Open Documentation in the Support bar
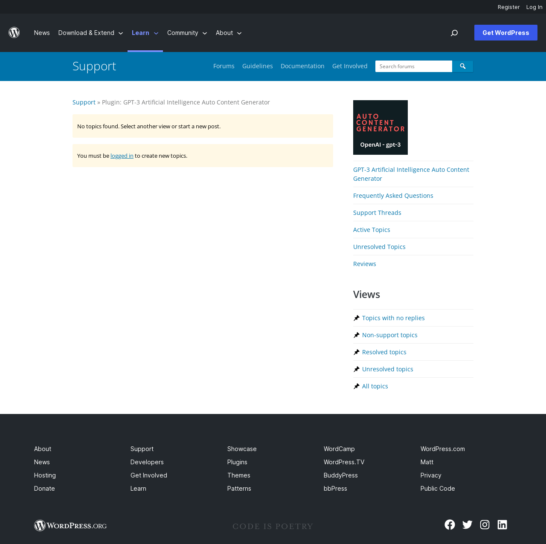The width and height of the screenshot is (546, 544). (x=302, y=66)
